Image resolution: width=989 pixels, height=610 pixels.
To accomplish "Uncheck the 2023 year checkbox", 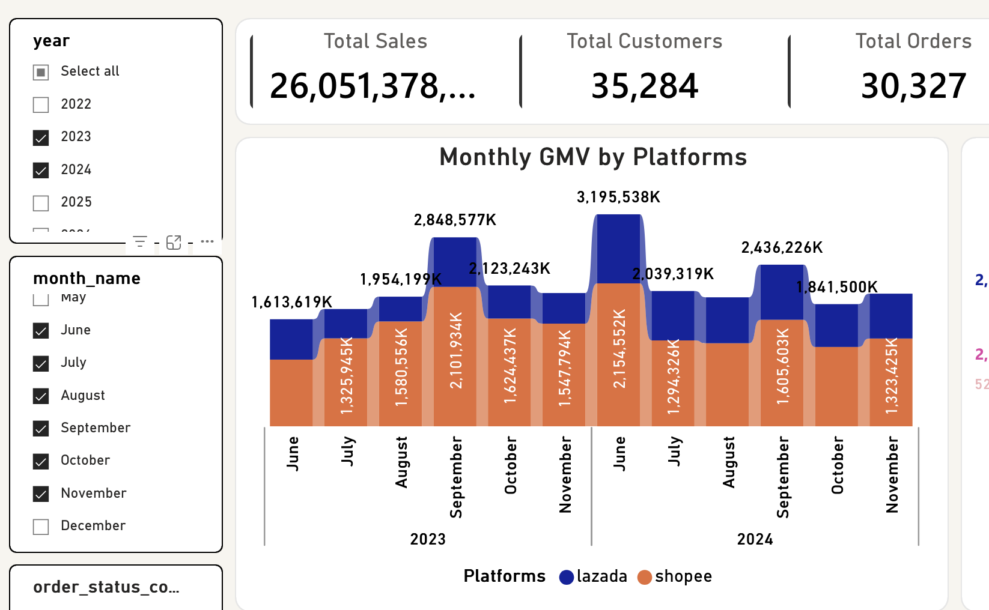I will pos(40,137).
